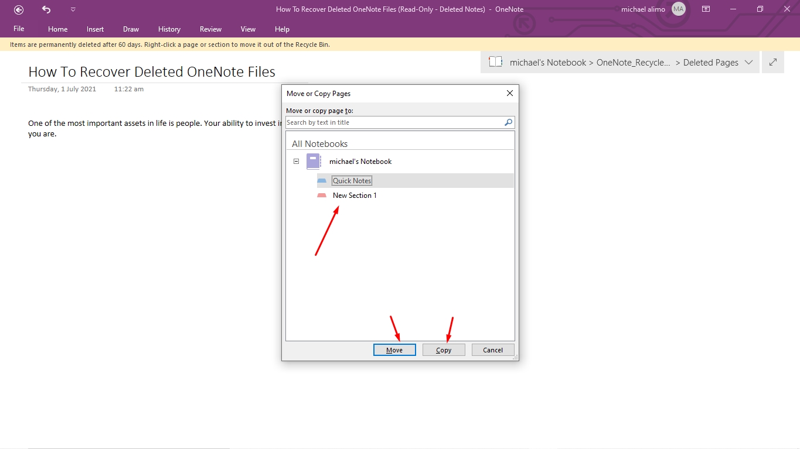Viewport: 800px width, 449px height.
Task: Click the page title 'How To Recover Deleted OneNote Files'
Action: click(152, 72)
